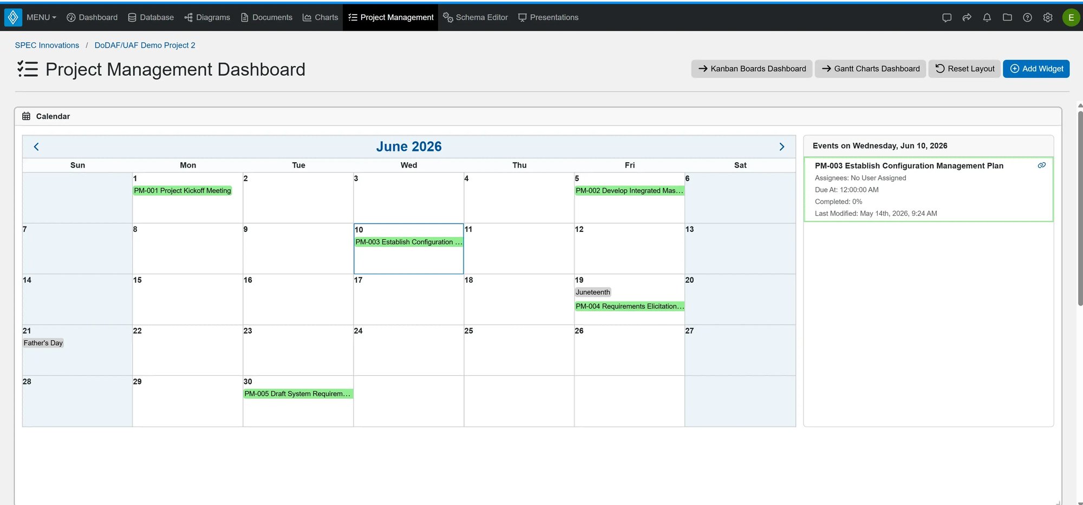Go to previous month with left chevron
1083x505 pixels.
[36, 147]
